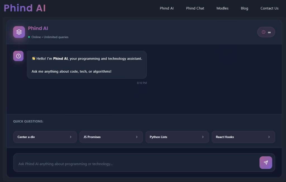This screenshot has width=286, height=182.
Task: Select Phind Chat in the top navigation
Action: pyautogui.click(x=195, y=8)
